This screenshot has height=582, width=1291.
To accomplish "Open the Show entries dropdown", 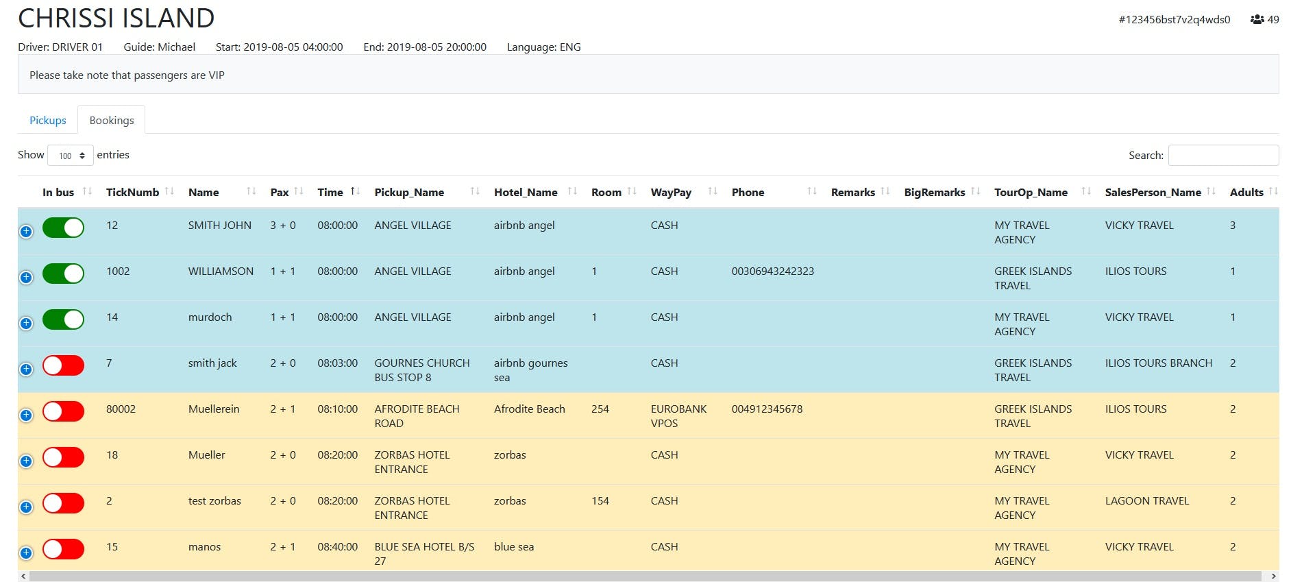I will [71, 156].
